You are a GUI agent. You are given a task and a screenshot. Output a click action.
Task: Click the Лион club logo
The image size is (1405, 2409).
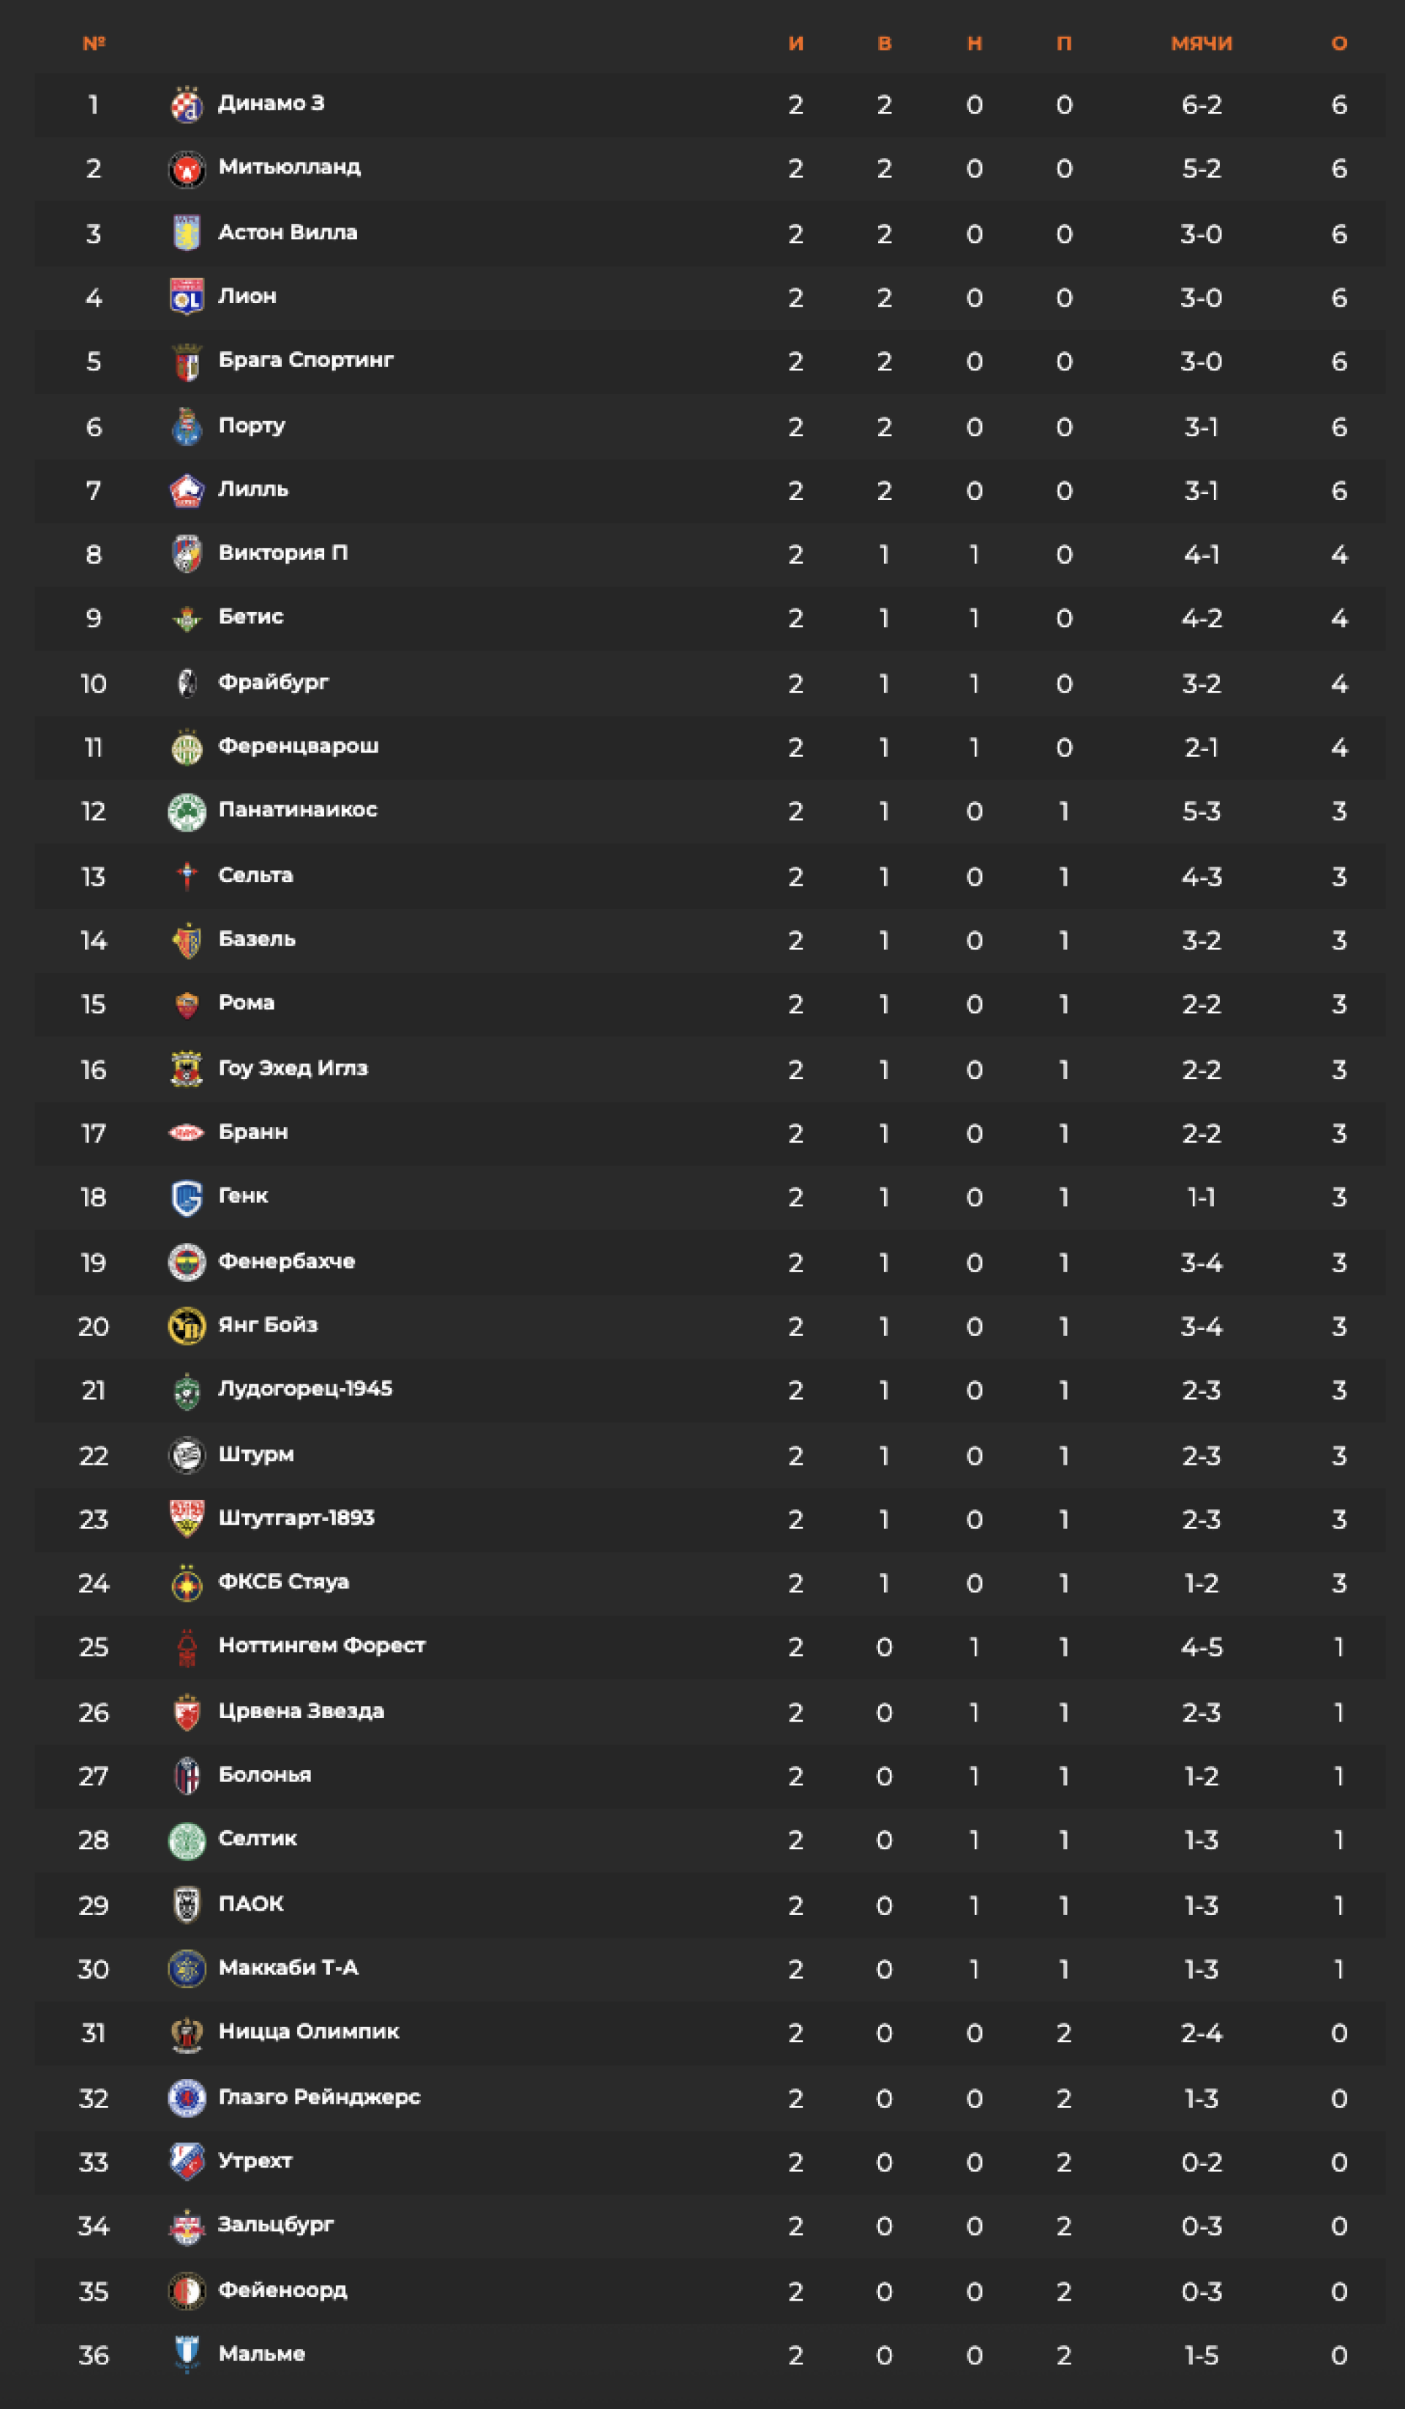point(187,297)
